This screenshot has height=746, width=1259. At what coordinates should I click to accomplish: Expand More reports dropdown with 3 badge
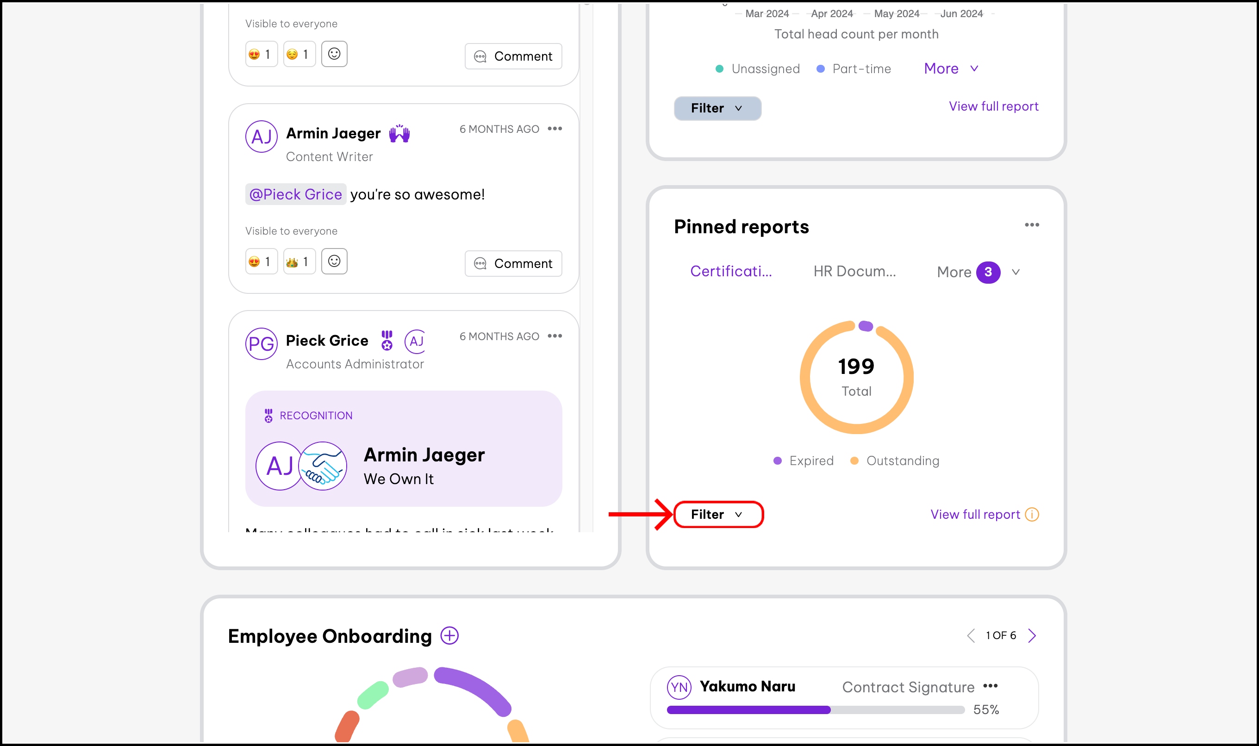977,273
